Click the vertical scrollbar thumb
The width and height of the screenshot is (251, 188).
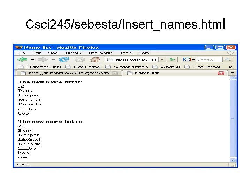(x=233, y=118)
